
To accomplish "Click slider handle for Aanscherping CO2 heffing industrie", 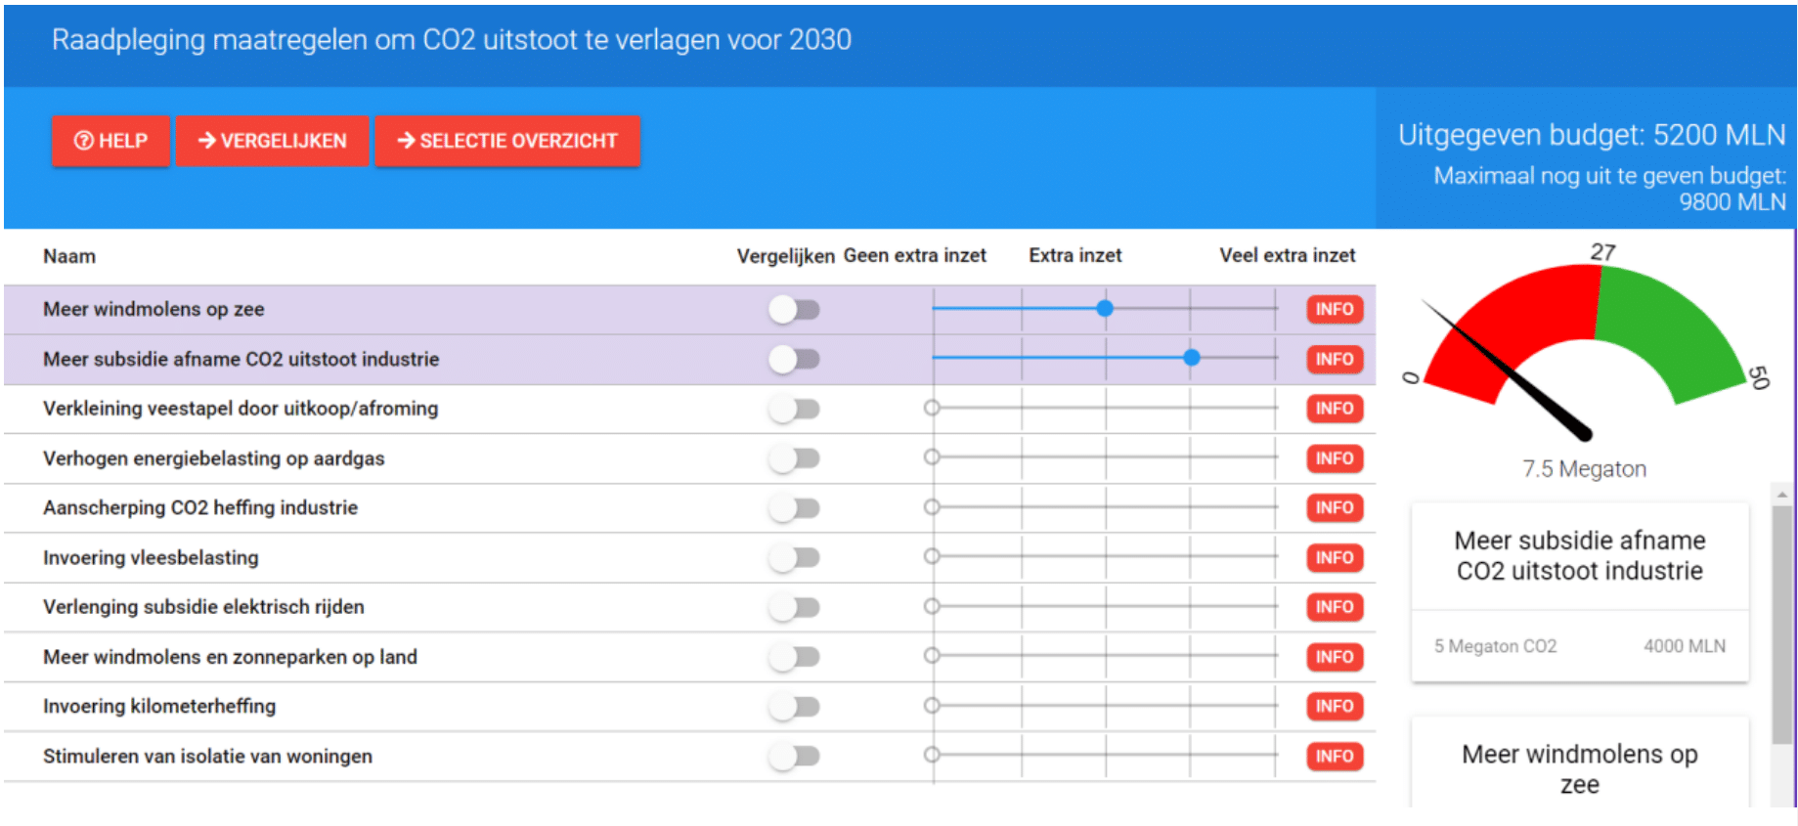I will (x=932, y=506).
